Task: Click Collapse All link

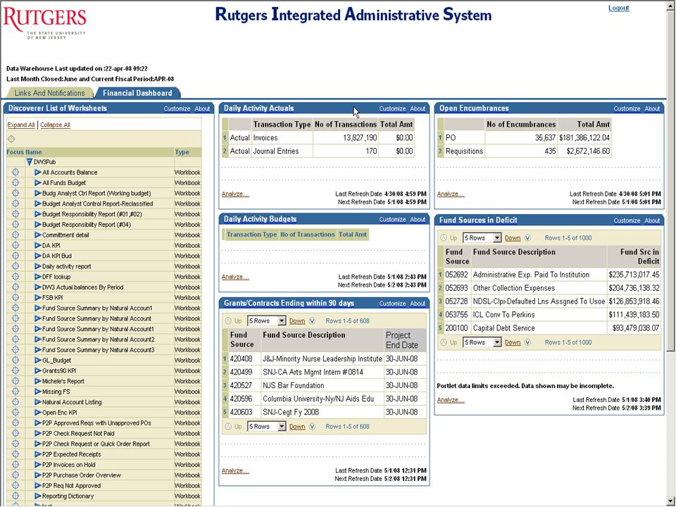Action: point(55,125)
